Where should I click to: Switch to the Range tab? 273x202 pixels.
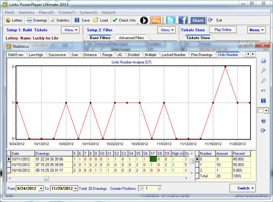click(x=107, y=55)
